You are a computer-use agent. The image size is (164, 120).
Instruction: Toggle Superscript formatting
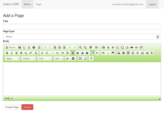(31, 53)
